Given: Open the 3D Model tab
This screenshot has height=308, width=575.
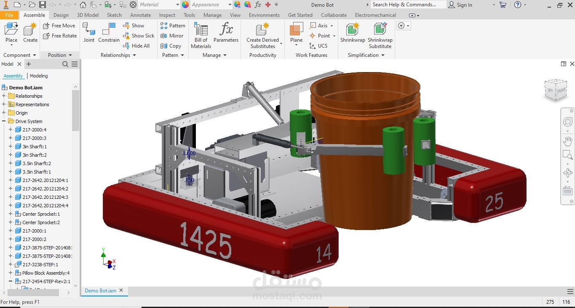Looking at the screenshot, I should [88, 15].
